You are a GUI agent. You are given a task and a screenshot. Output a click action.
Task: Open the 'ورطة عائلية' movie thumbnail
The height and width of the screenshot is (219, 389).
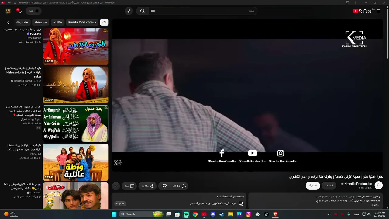pyautogui.click(x=76, y=162)
